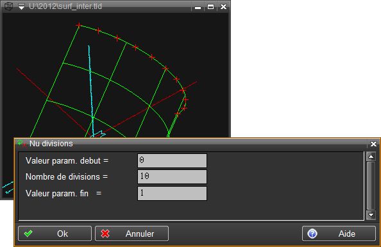Click the red cross icon on Annuler
This screenshot has width=381, height=247.
[105, 234]
